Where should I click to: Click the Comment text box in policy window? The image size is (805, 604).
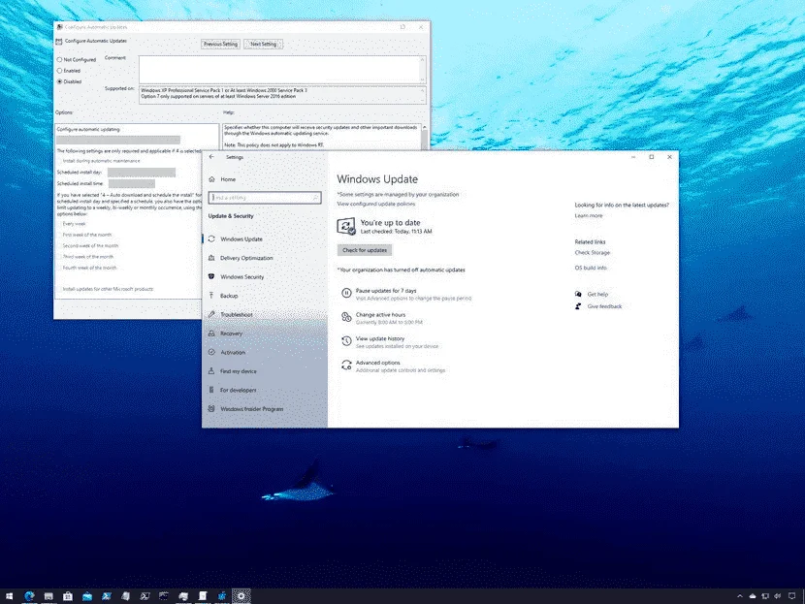(279, 69)
